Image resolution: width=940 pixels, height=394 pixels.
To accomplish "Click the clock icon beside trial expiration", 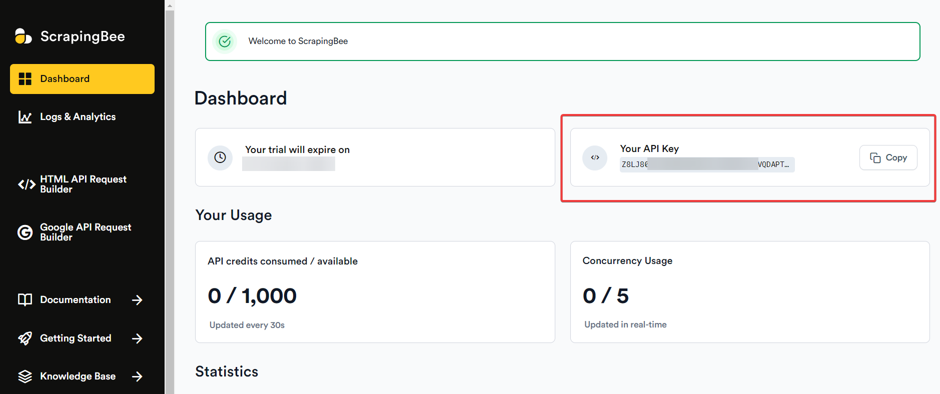I will click(x=220, y=157).
